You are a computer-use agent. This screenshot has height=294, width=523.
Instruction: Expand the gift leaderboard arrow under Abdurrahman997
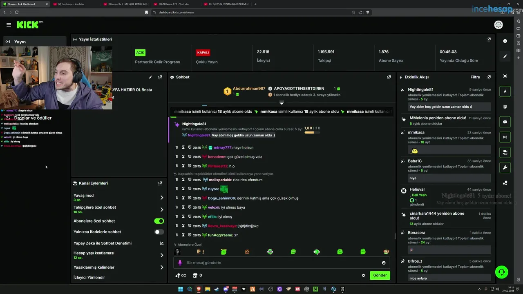coord(282,102)
